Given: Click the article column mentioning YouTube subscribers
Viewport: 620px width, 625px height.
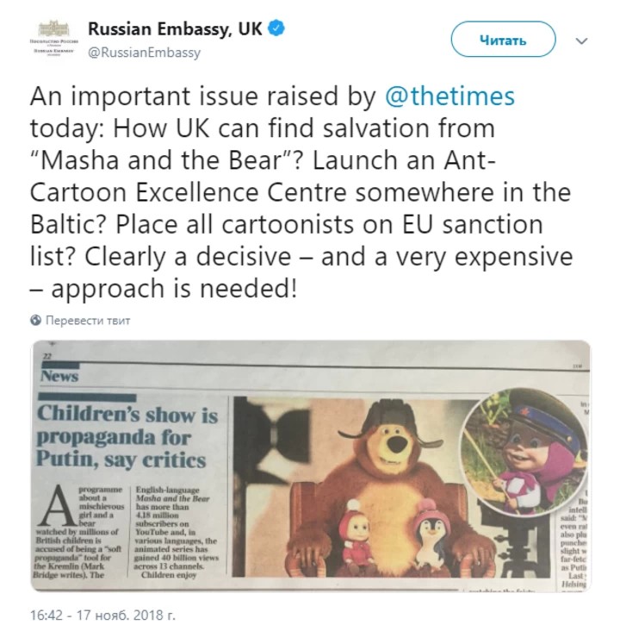Looking at the screenshot, I should pyautogui.click(x=175, y=532).
